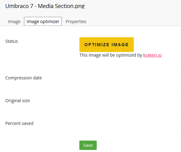The height and width of the screenshot is (152, 181).
Task: Open the kraken.io link
Action: 152,55
